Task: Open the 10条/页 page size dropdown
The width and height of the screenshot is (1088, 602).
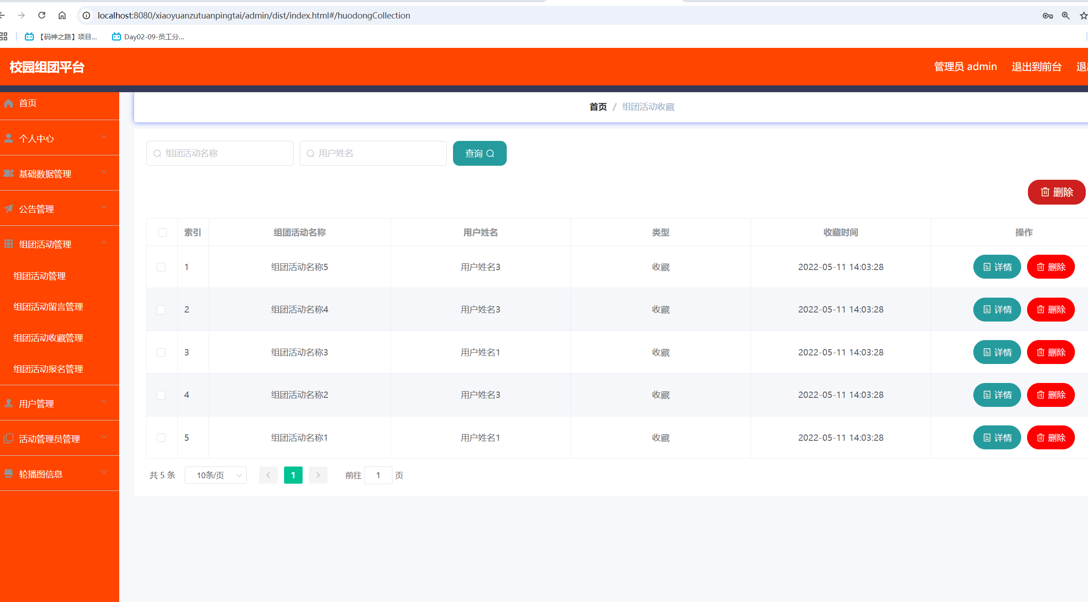Action: (215, 475)
